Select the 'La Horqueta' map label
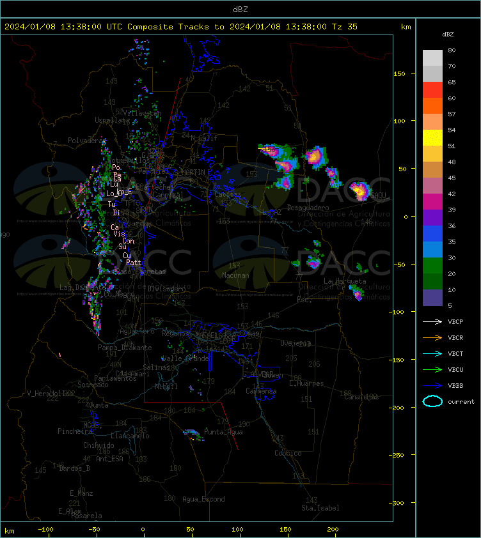481x538 pixels. pos(345,281)
